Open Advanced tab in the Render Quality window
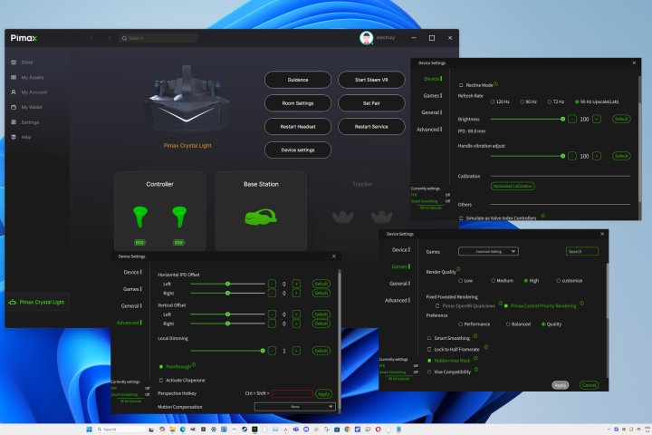 point(398,301)
